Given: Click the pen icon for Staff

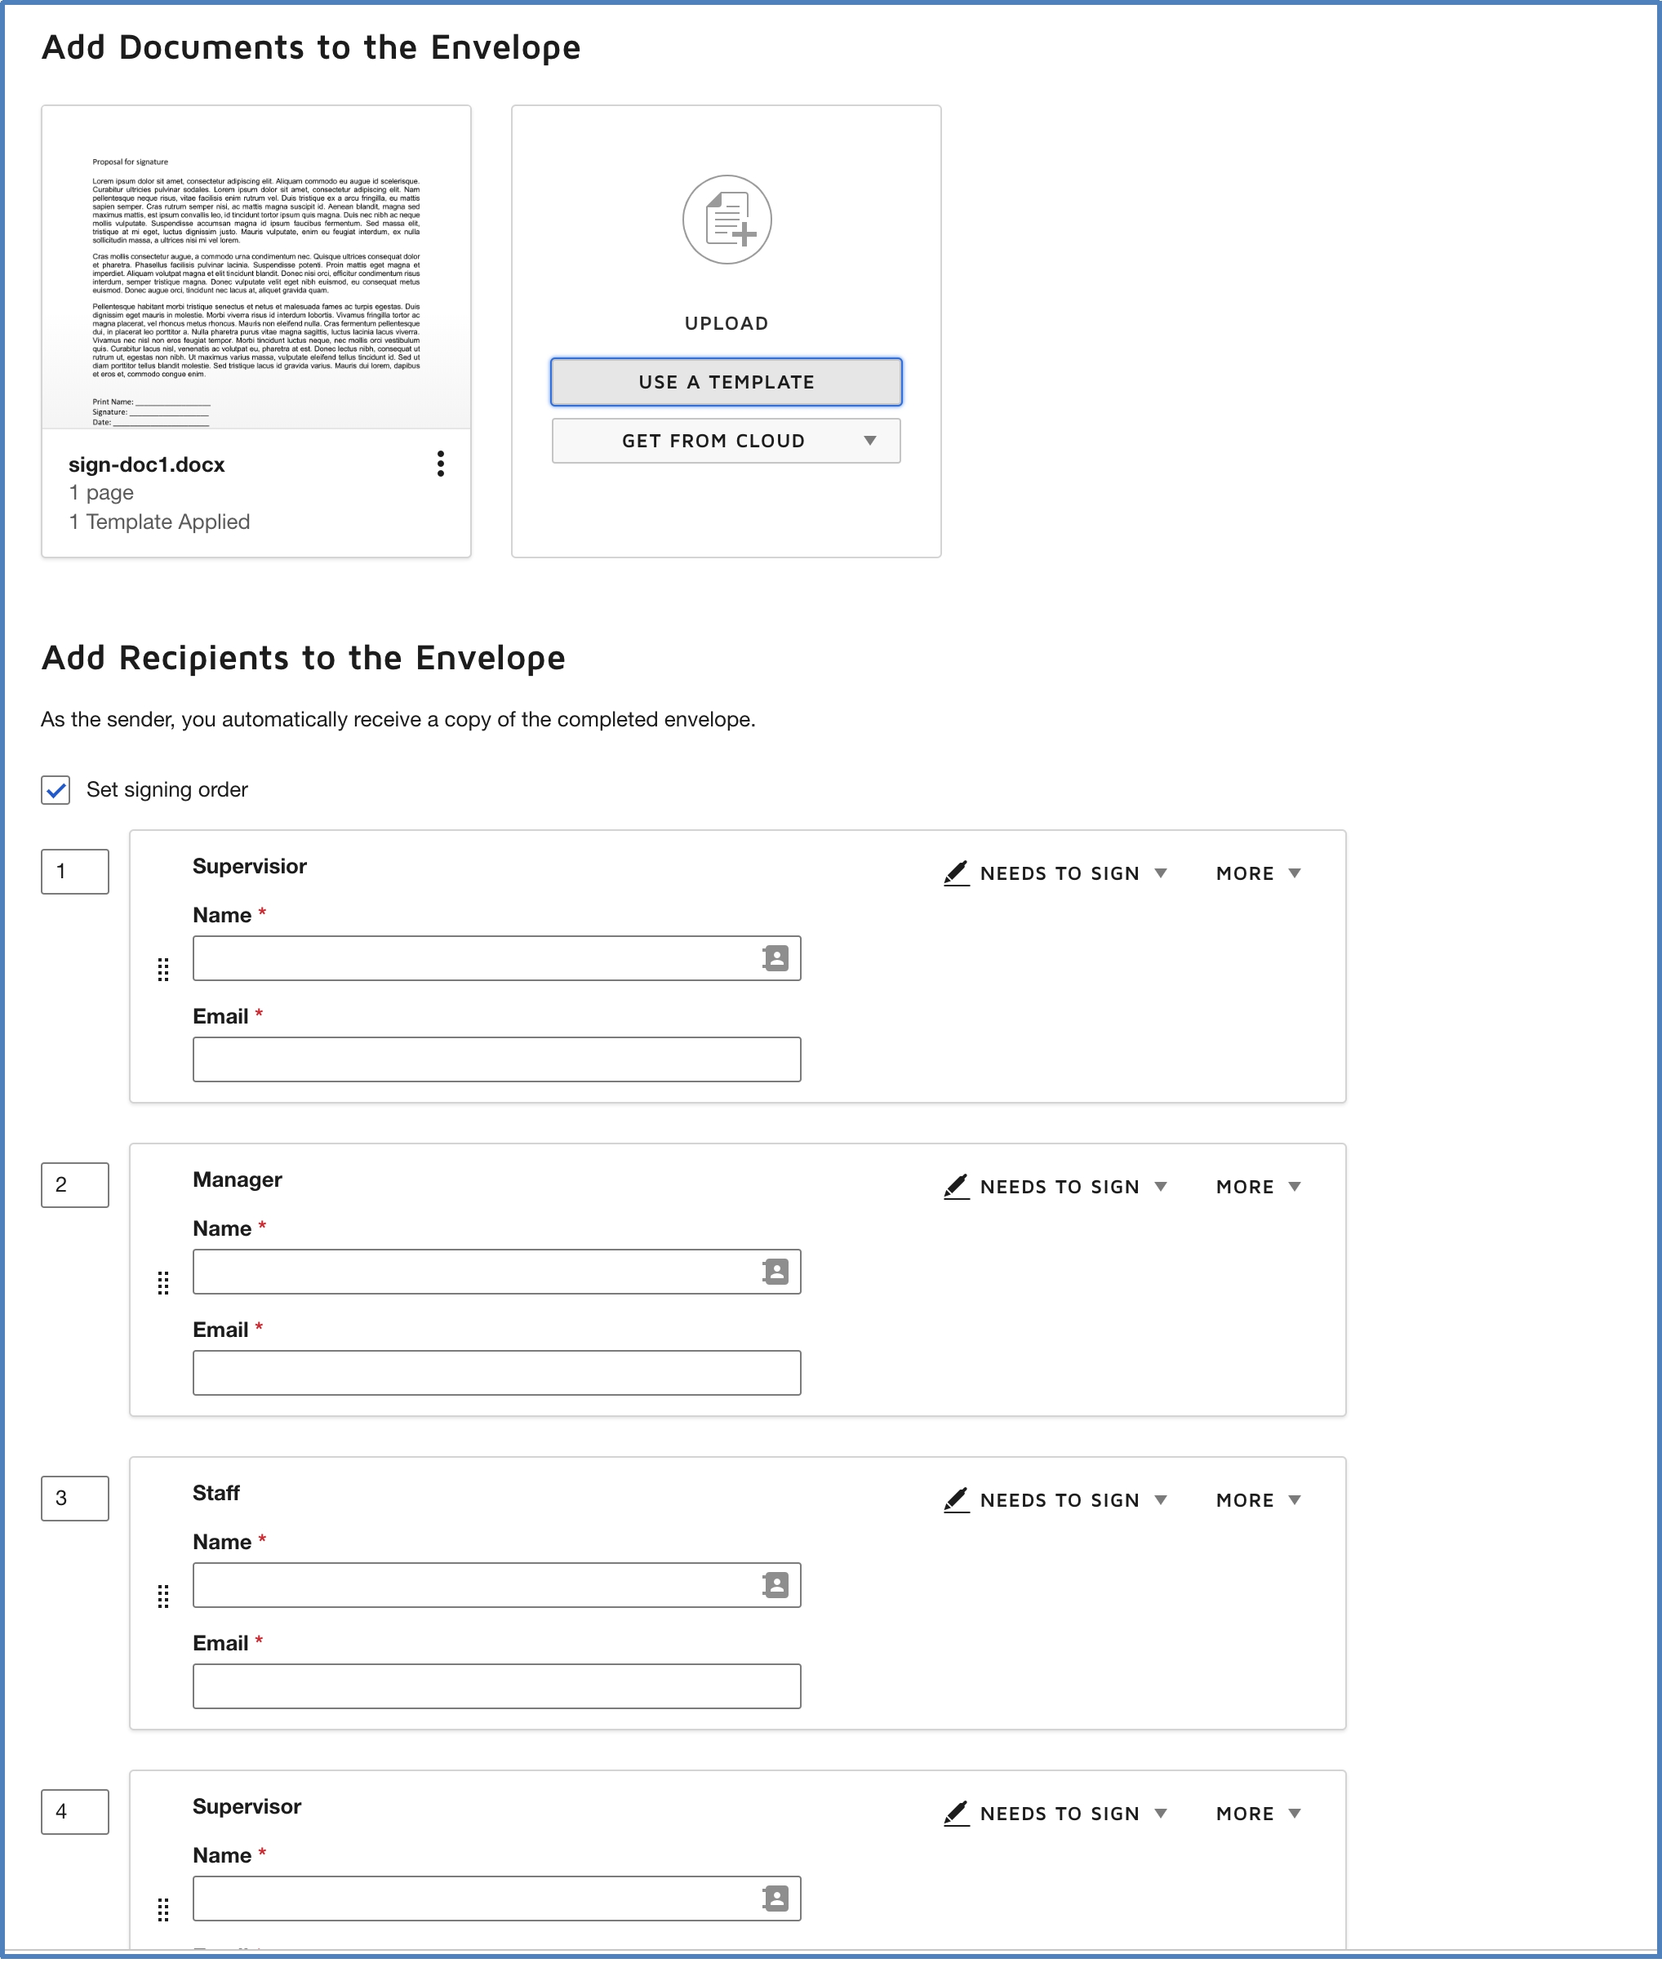Looking at the screenshot, I should click(957, 1500).
